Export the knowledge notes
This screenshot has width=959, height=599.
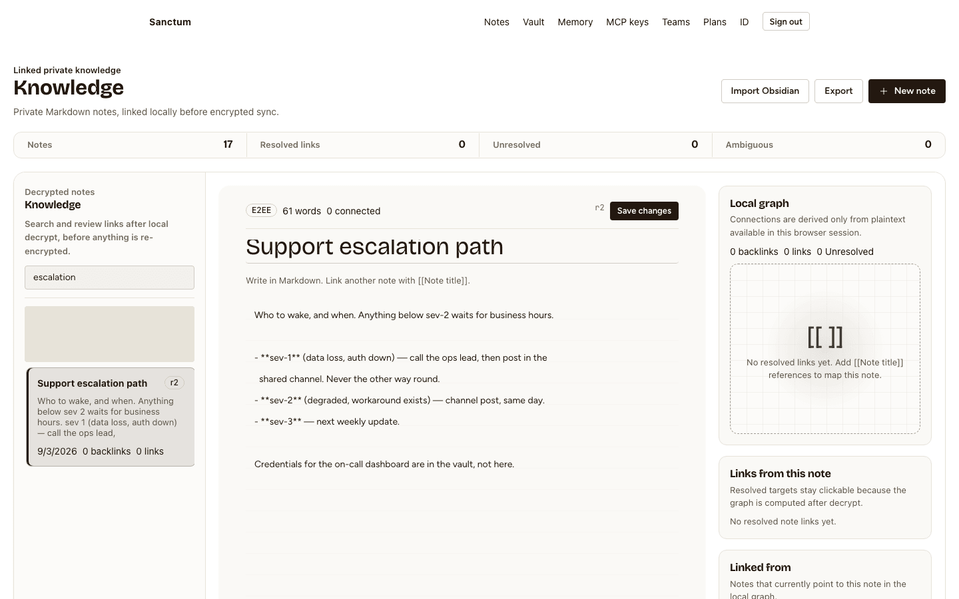[838, 91]
